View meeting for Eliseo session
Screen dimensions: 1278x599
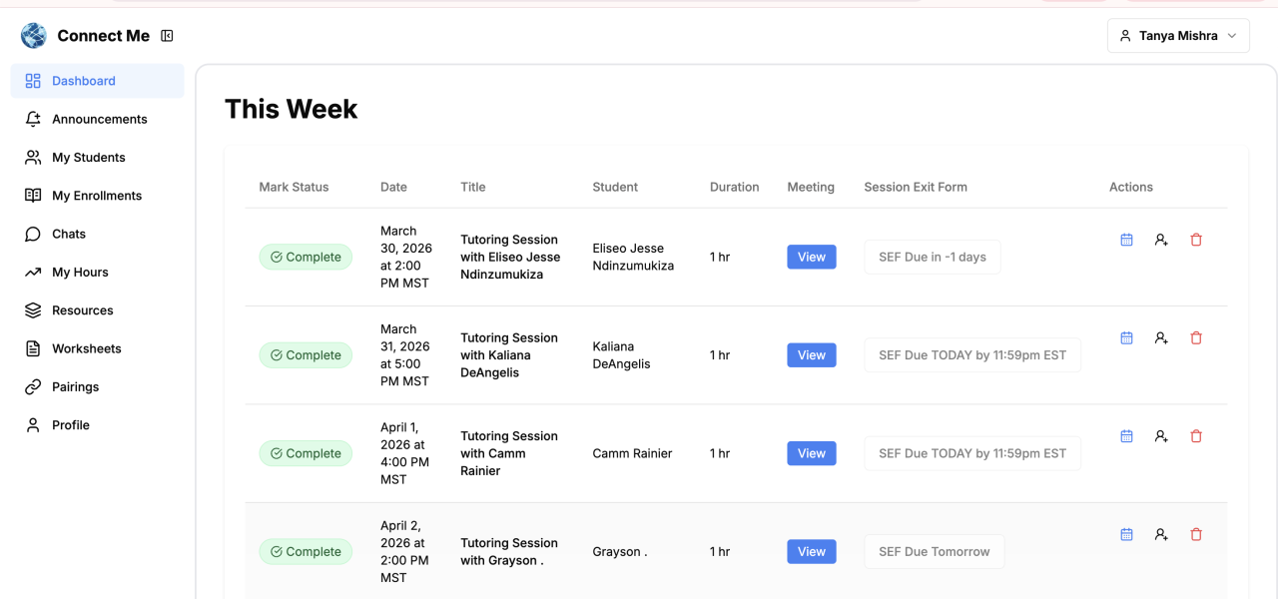click(811, 258)
